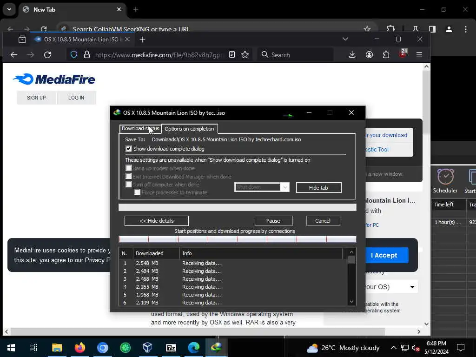The width and height of the screenshot is (476, 357).
Task: Click the connections list scrollbar thumb
Action: [x=351, y=259]
